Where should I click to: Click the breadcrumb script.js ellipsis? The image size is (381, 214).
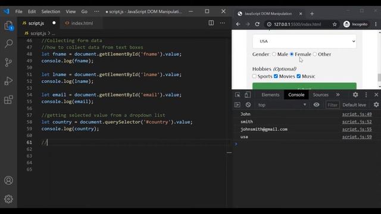(x=54, y=33)
